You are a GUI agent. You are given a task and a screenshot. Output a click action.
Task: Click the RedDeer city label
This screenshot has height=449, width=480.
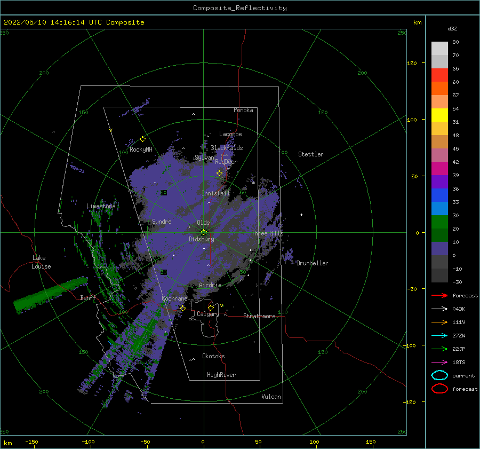pyautogui.click(x=226, y=162)
